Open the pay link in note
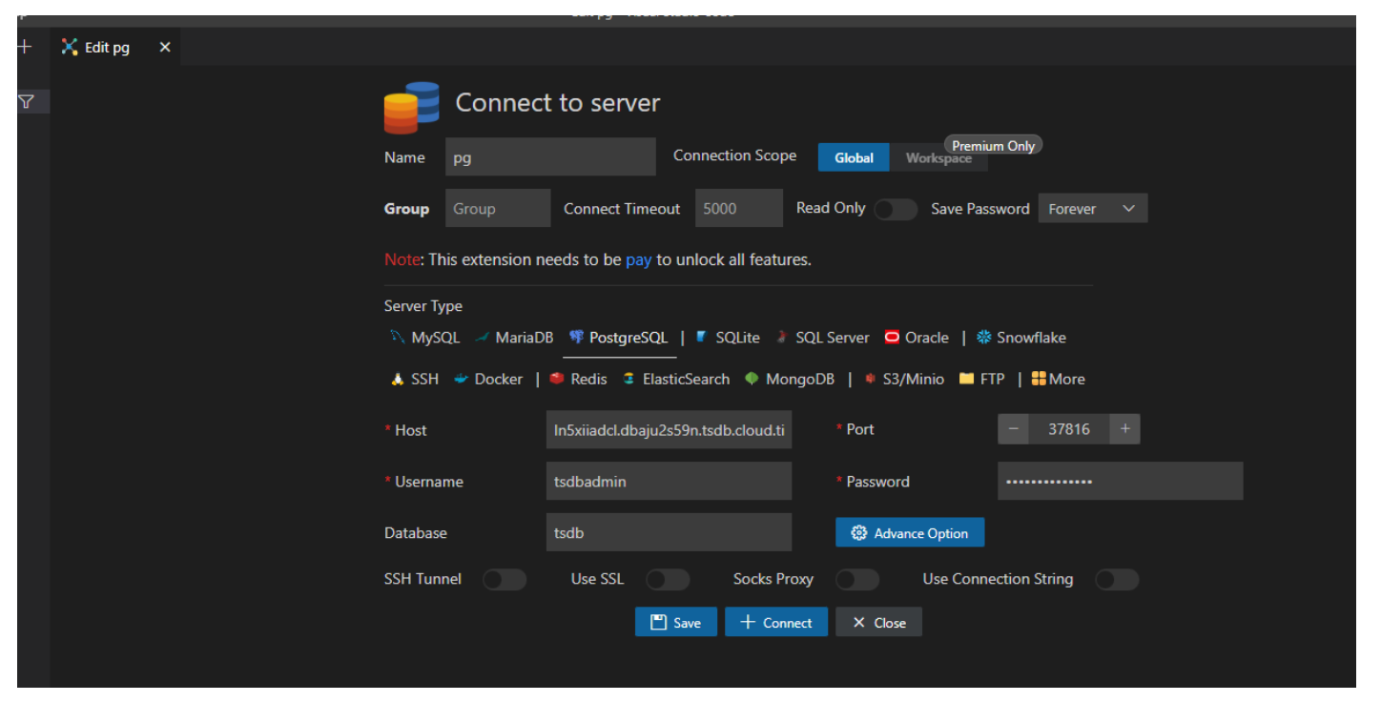 [638, 259]
